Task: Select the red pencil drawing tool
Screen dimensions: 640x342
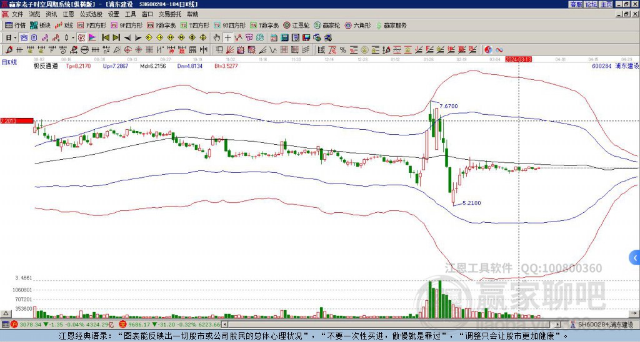Action: tap(8, 50)
